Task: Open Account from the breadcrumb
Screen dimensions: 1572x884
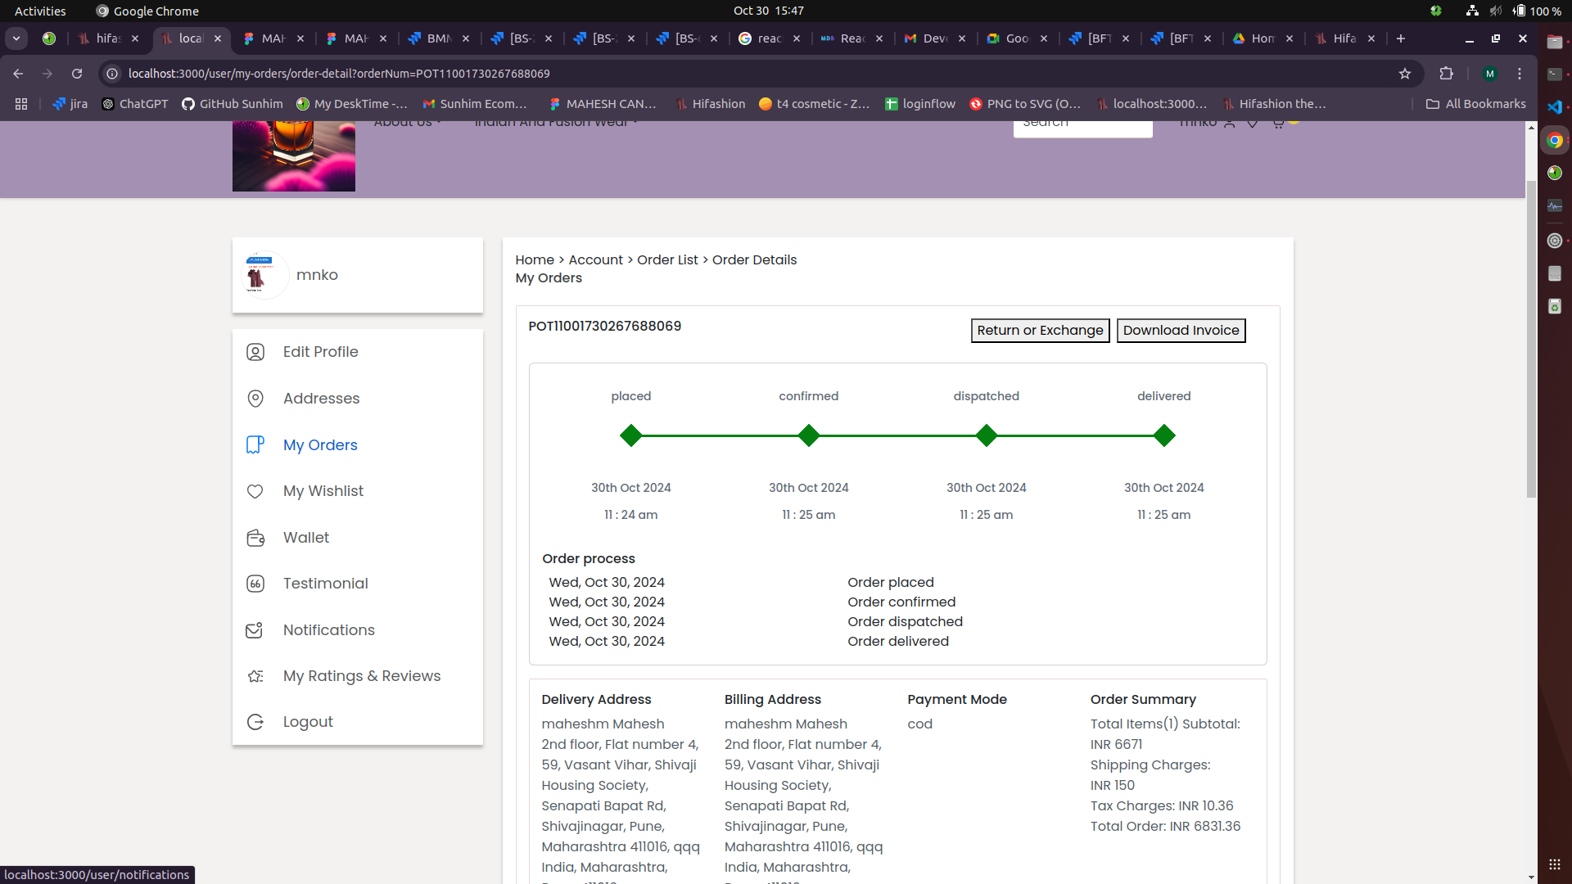Action: pos(596,259)
